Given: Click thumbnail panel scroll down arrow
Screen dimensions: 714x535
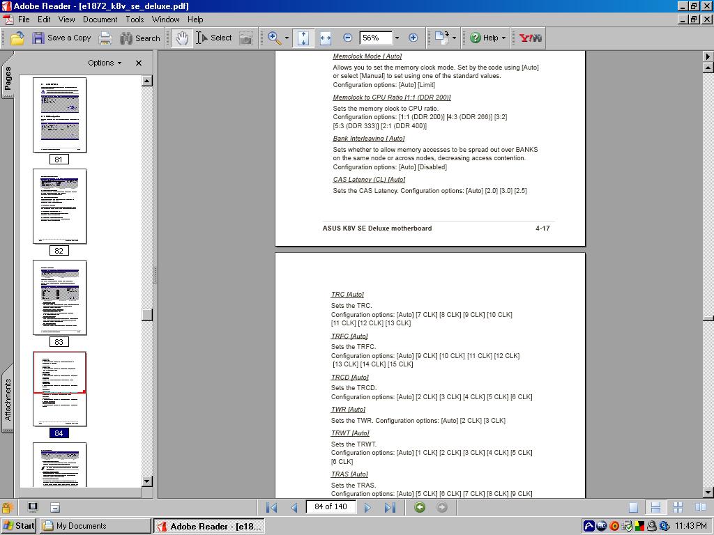Looking at the screenshot, I should 146,481.
